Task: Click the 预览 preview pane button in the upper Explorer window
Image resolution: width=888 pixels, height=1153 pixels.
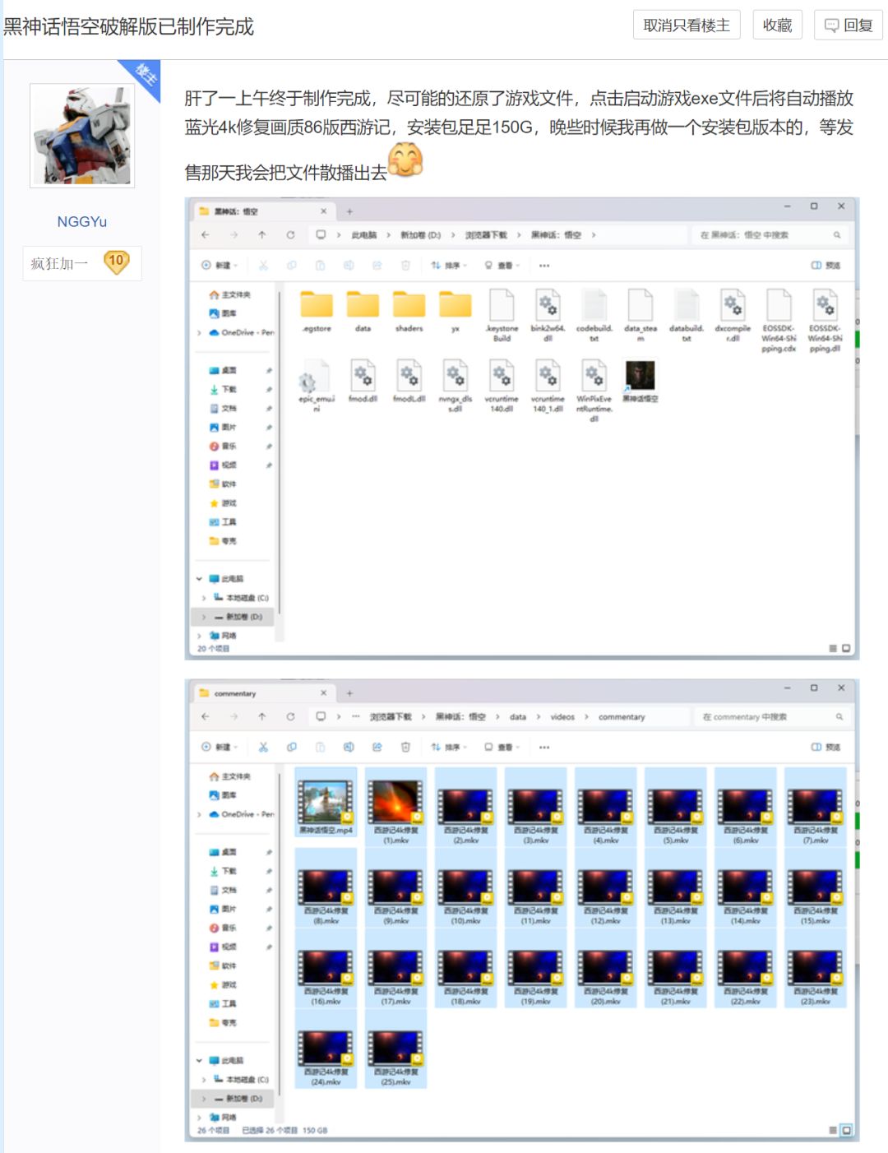Action: 826,265
